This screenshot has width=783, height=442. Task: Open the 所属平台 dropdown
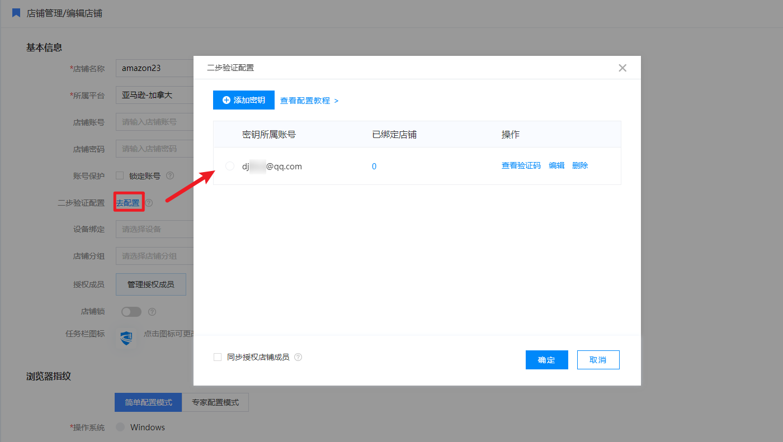coord(154,96)
